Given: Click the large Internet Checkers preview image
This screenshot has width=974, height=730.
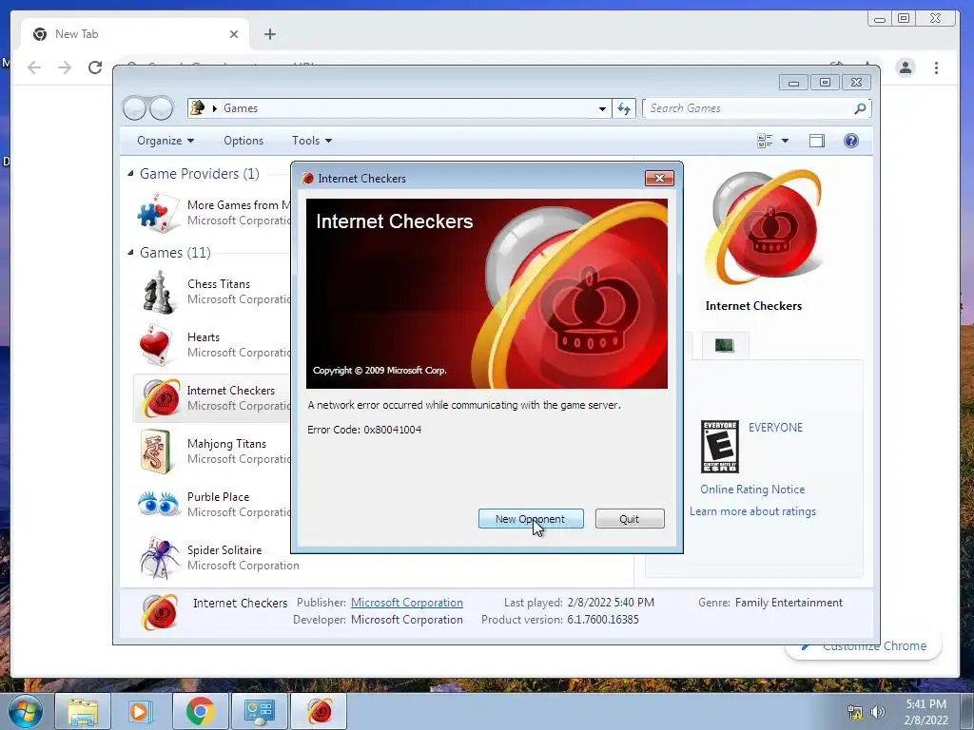Looking at the screenshot, I should [764, 228].
